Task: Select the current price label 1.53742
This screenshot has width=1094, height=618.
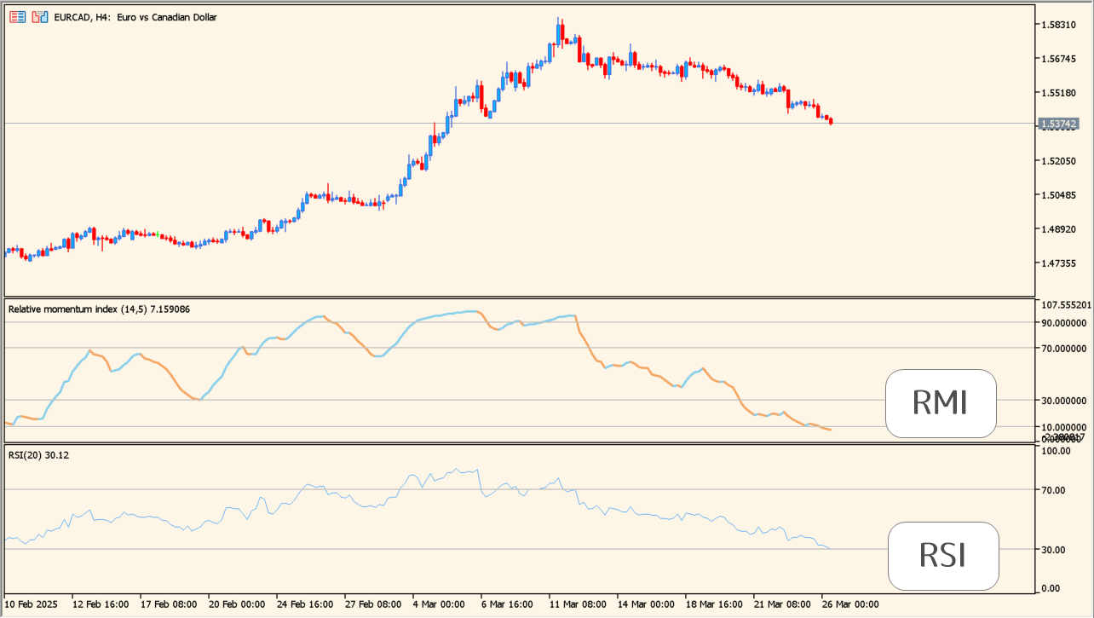Action: [1059, 124]
